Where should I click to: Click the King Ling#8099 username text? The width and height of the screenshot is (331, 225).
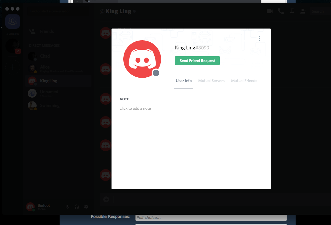pyautogui.click(x=192, y=48)
